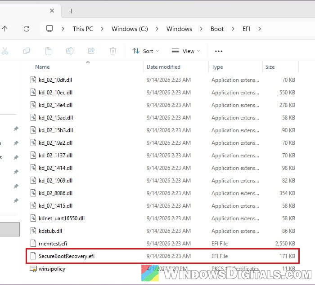This screenshot has height=285, width=315.
Task: Open the Sort dropdown menu
Action: point(146,51)
